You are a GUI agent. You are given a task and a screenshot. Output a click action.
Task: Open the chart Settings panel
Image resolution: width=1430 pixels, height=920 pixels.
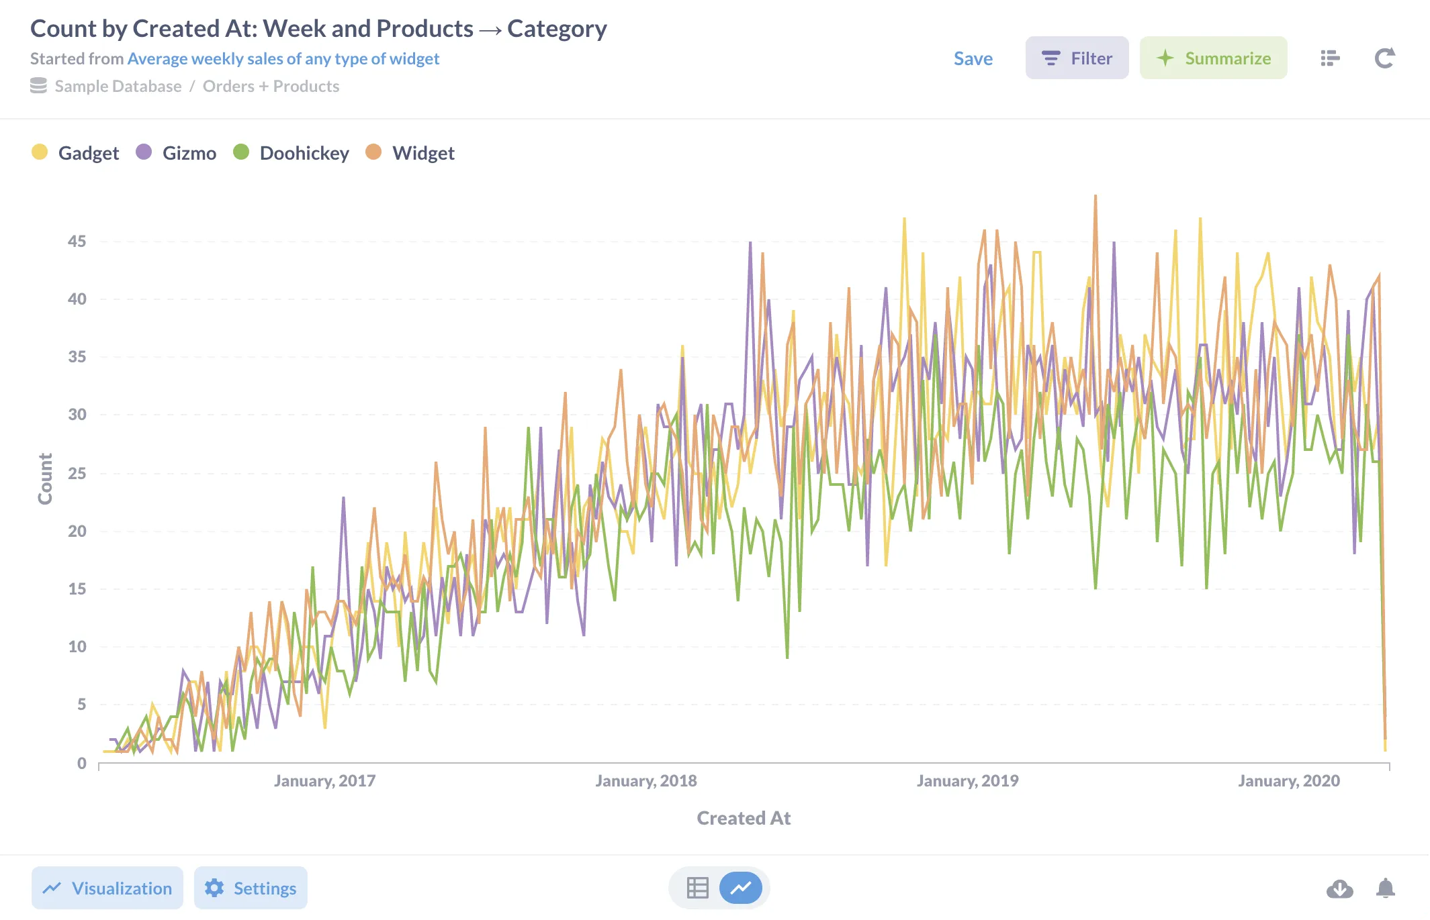pos(251,887)
